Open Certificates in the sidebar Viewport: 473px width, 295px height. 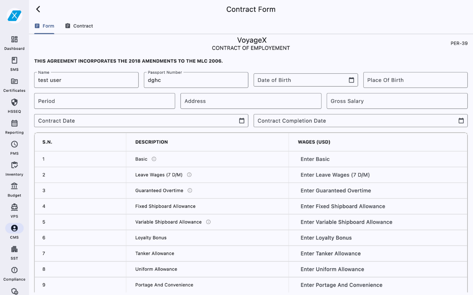pos(14,81)
